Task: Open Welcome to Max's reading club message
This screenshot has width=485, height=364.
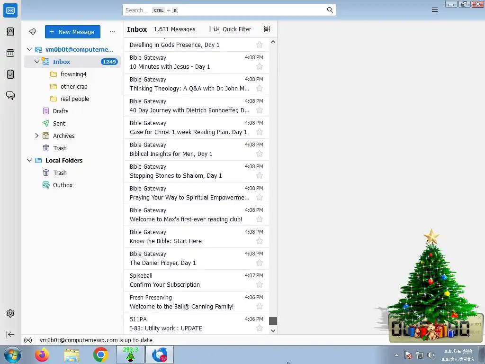Action: [x=197, y=215]
